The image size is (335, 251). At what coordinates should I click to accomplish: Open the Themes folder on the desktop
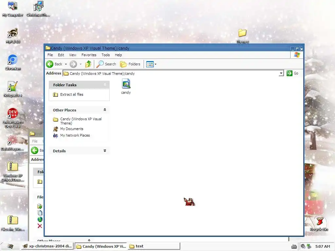point(242,36)
